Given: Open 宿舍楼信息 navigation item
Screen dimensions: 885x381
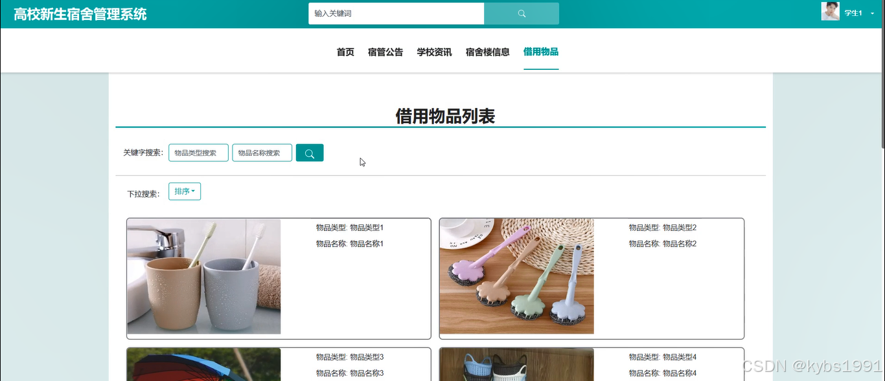Looking at the screenshot, I should coord(488,52).
